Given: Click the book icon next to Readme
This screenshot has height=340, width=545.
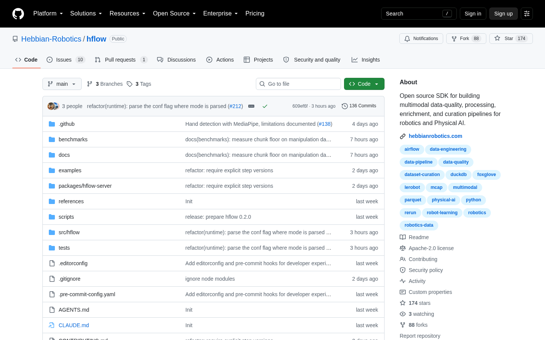Looking at the screenshot, I should 403,237.
